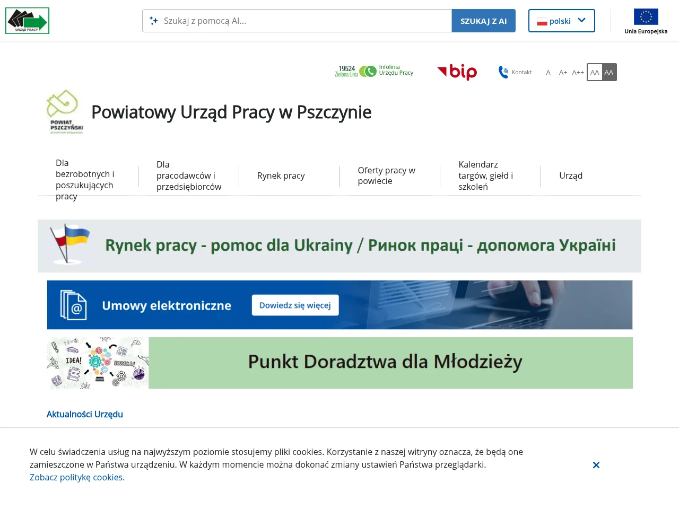Focus the Szukaj z pomocą AI input field
The width and height of the screenshot is (679, 509).
point(297,21)
